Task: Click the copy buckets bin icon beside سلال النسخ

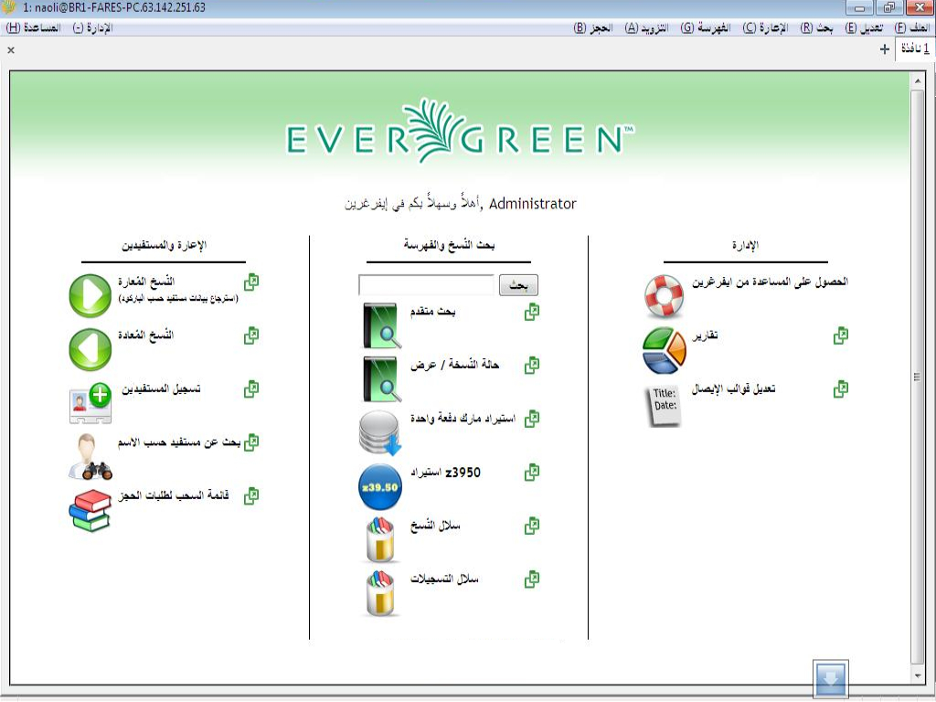Action: point(380,540)
